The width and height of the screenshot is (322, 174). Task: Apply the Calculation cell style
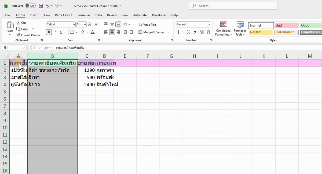click(287, 32)
